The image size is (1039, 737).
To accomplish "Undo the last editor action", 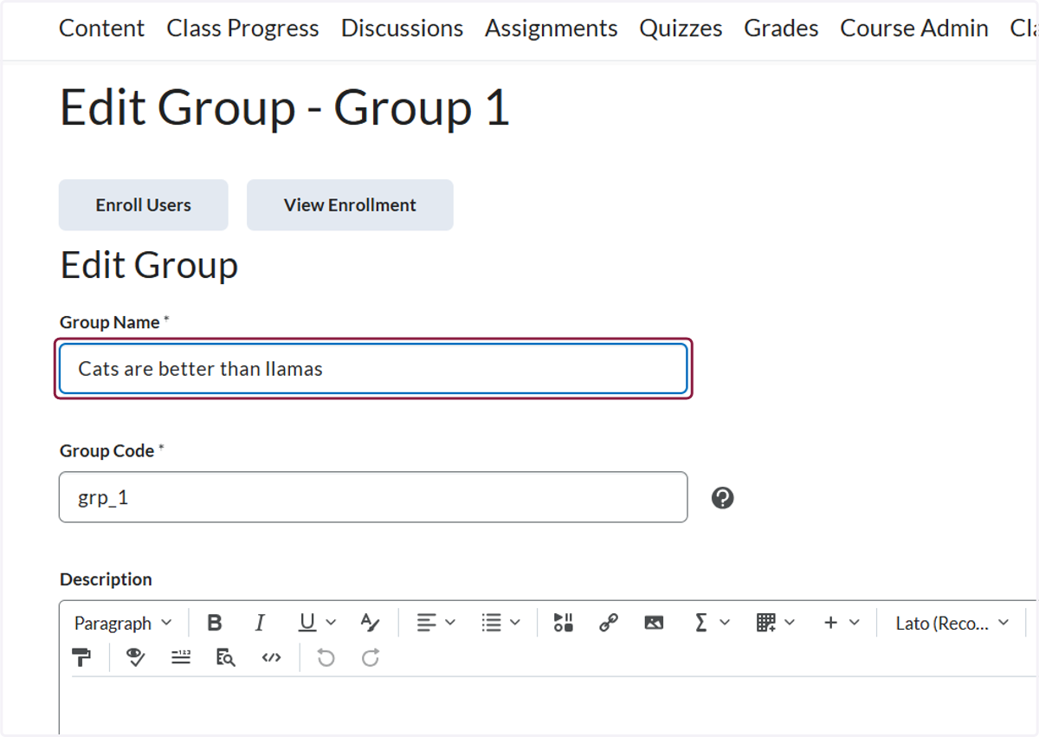I will tap(326, 658).
